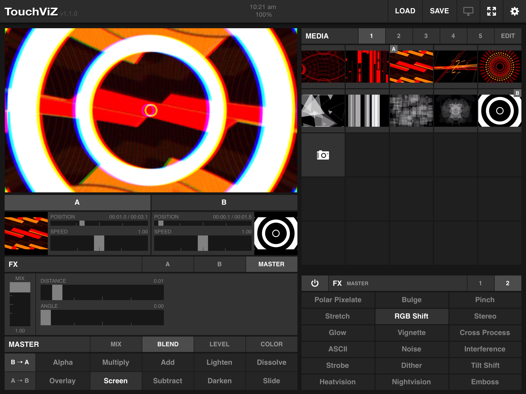The image size is (526, 394).
Task: Tap the camera capture icon
Action: tap(323, 155)
